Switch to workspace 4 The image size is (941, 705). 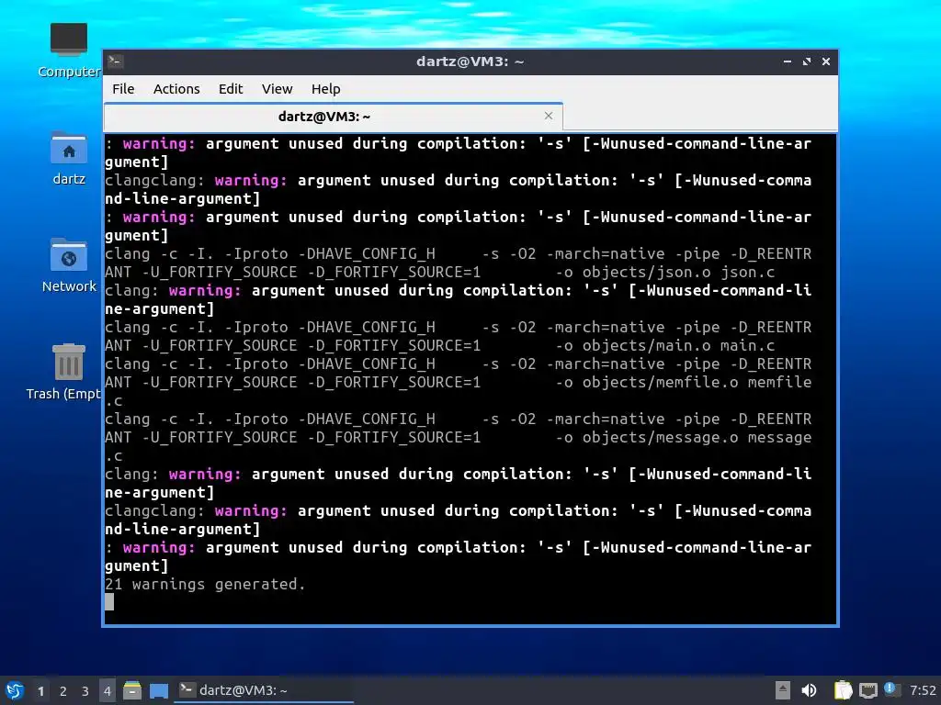tap(108, 691)
